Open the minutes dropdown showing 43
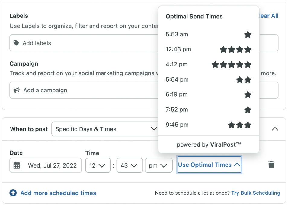Image resolution: width=288 pixels, height=207 pixels. click(130, 165)
